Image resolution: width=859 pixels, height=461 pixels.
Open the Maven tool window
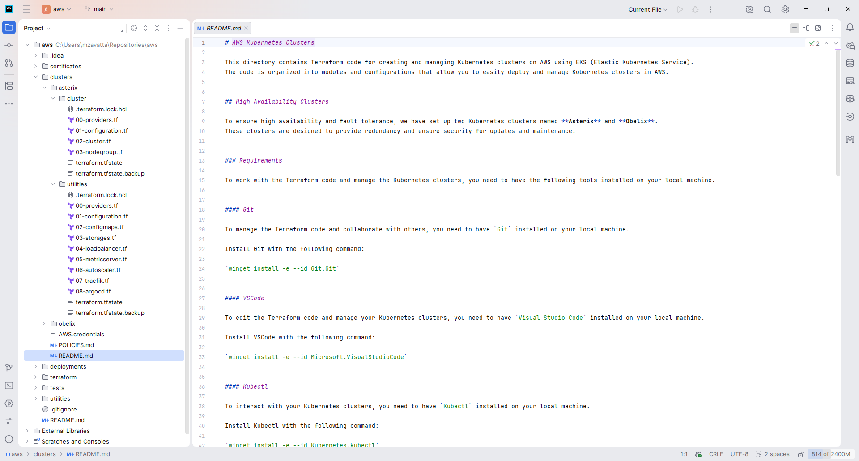[x=850, y=139]
